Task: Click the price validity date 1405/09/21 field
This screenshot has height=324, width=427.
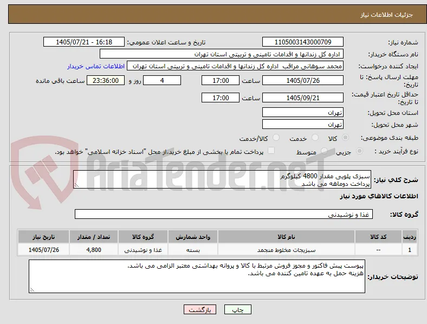Action: (303, 98)
